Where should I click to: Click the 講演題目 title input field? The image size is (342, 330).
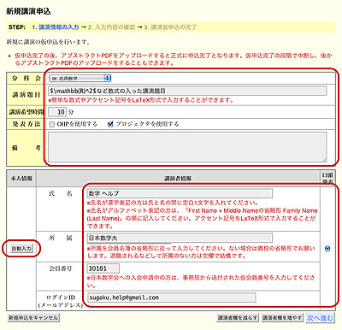pos(187,91)
